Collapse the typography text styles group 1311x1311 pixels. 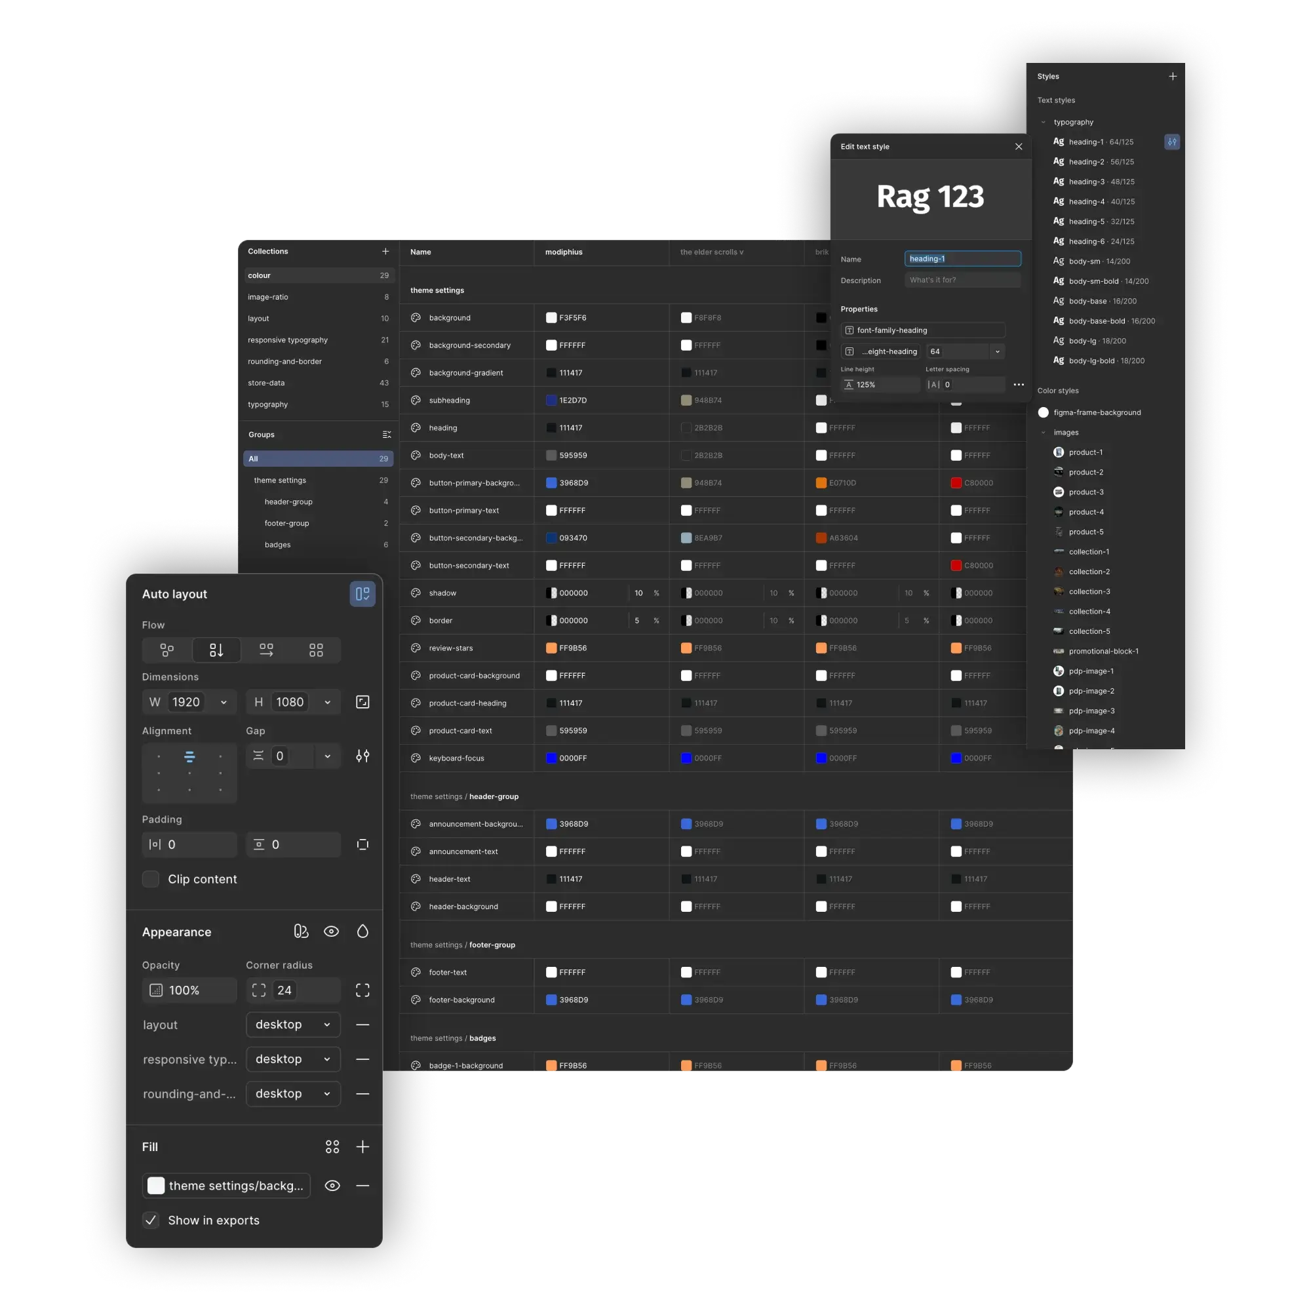pyautogui.click(x=1044, y=122)
